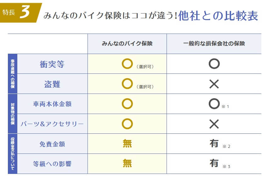Click the gold circle for 車両本体金額
Viewport: 267px width, 178px height.
[127, 104]
